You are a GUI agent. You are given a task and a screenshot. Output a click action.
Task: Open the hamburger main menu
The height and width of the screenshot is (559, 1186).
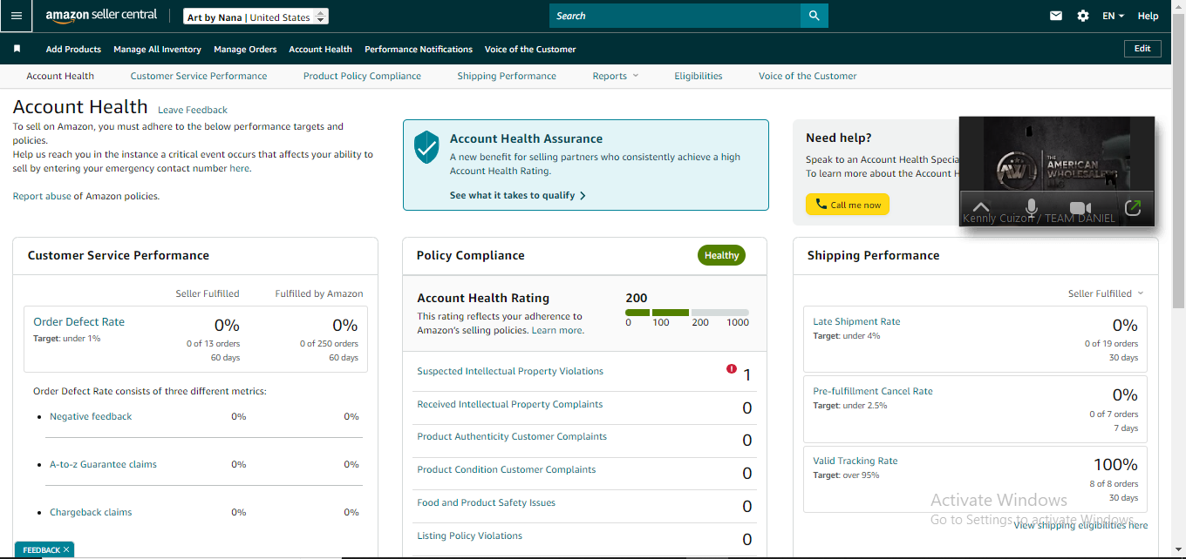[x=16, y=16]
